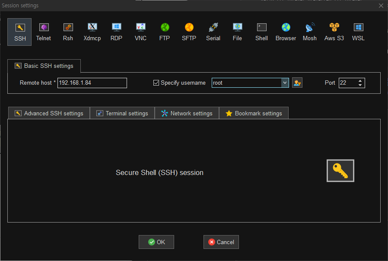The height and width of the screenshot is (261, 388).
Task: Select the Mosh session type
Action: coord(310,32)
